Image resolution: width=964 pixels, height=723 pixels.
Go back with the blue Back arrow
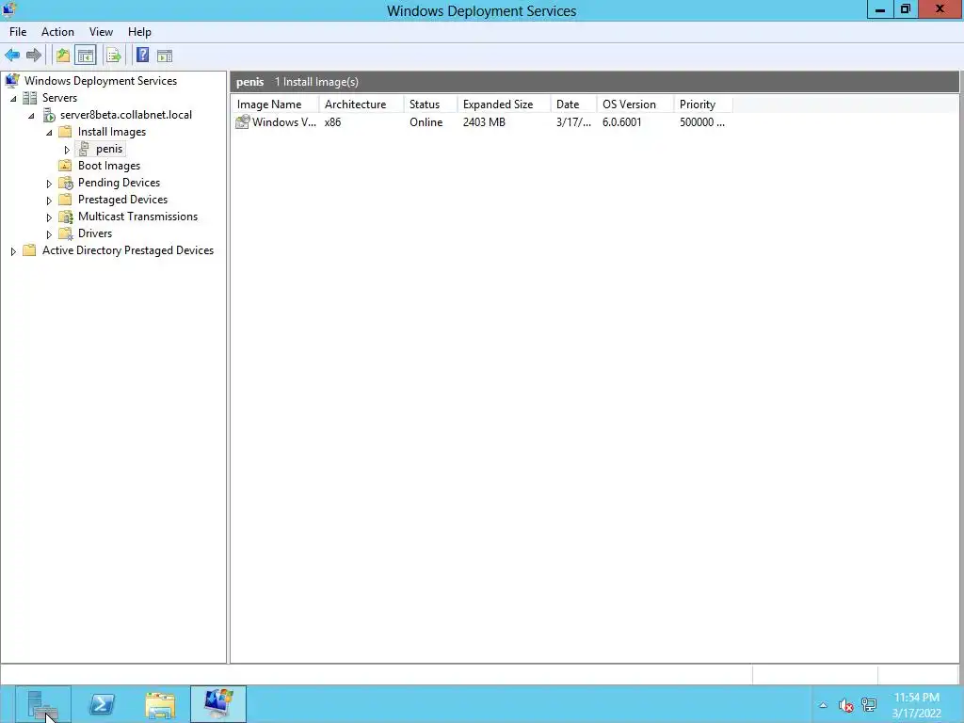tap(12, 56)
